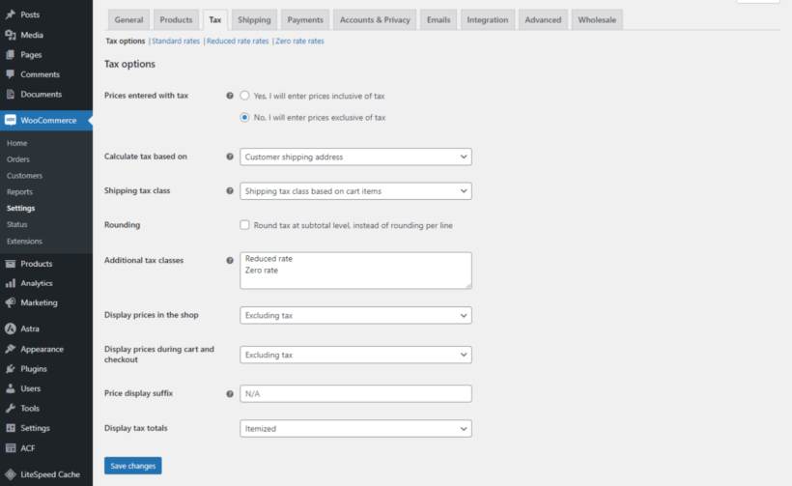The height and width of the screenshot is (486, 792).
Task: Click the Astra logo icon
Action: pyautogui.click(x=10, y=329)
